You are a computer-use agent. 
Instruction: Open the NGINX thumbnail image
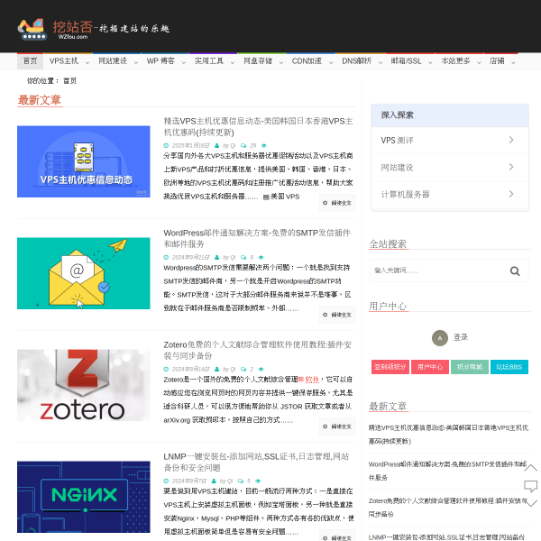[84, 497]
